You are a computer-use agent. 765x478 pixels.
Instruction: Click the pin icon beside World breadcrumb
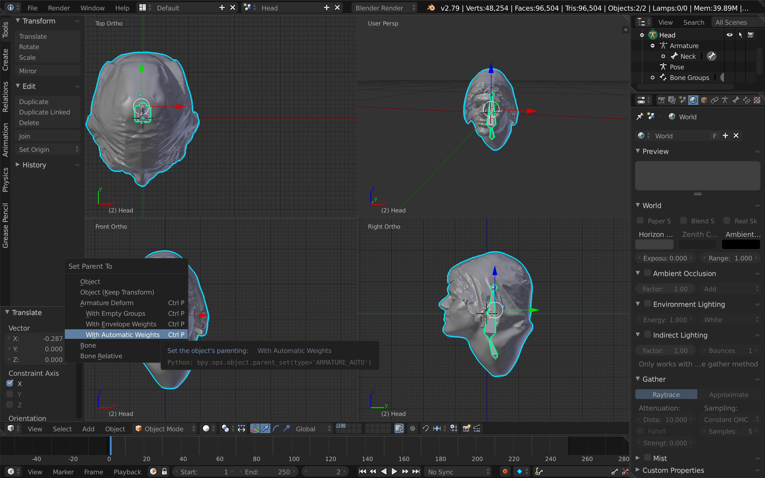click(x=640, y=117)
